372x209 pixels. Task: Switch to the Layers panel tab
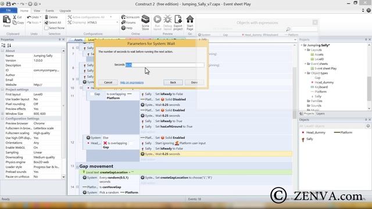(x=320, y=114)
